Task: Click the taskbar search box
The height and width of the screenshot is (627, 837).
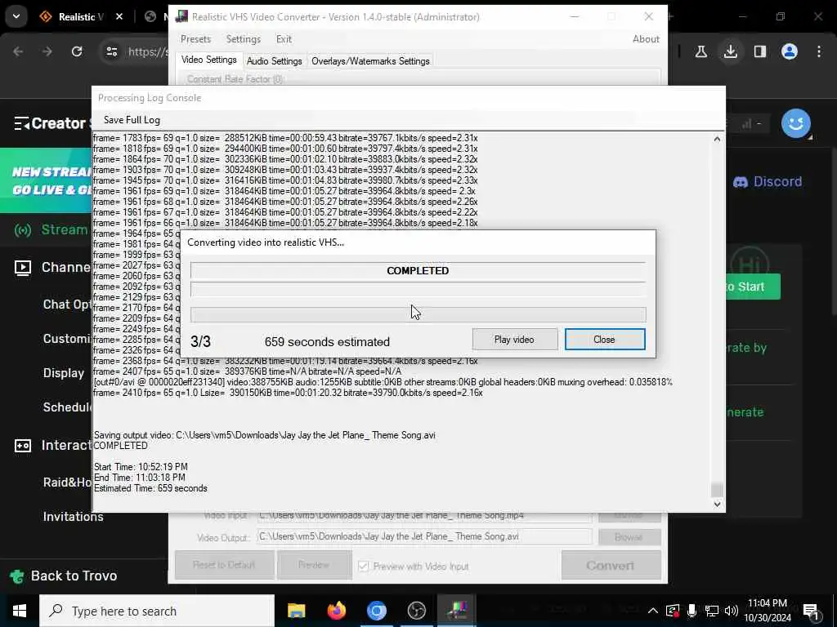Action: click(x=157, y=611)
